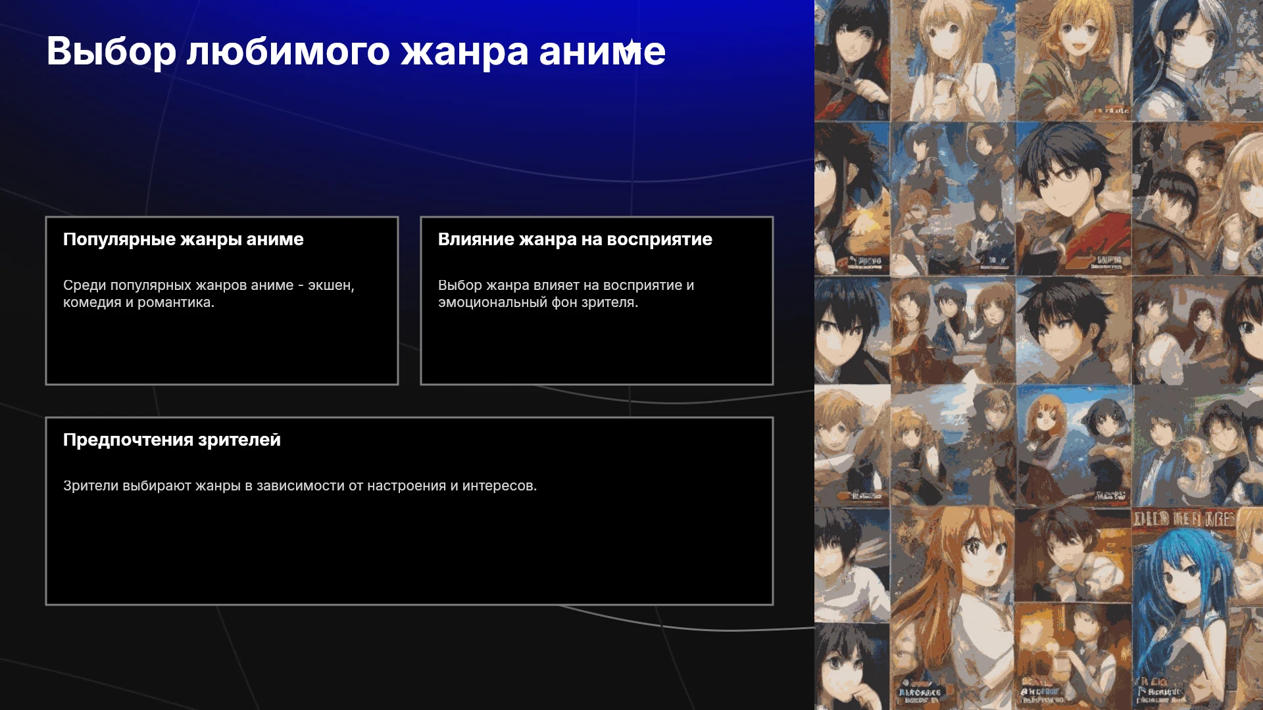
Task: Select the bottom-left dark-haired girl portrait
Action: pyautogui.click(x=852, y=666)
